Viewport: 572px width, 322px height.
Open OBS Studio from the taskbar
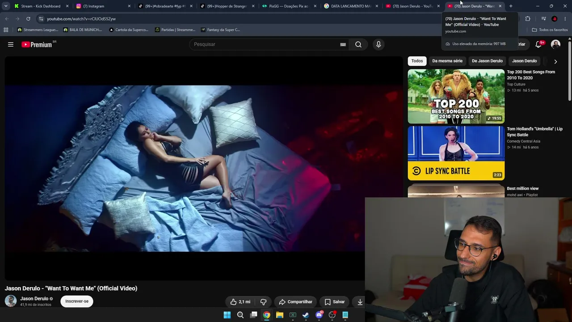tap(332, 315)
